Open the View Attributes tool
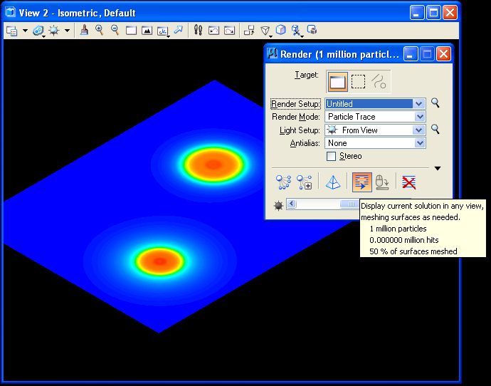 pyautogui.click(x=12, y=31)
